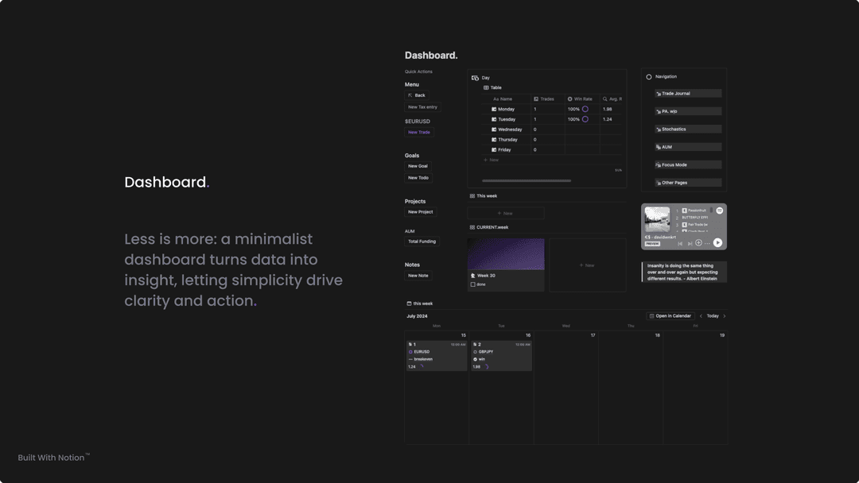Screen dimensions: 859x483
Task: Click the New Trade button
Action: [x=419, y=133]
